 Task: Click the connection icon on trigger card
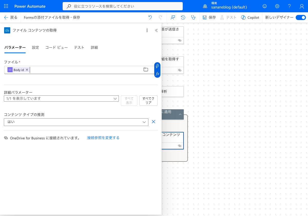pos(180,41)
